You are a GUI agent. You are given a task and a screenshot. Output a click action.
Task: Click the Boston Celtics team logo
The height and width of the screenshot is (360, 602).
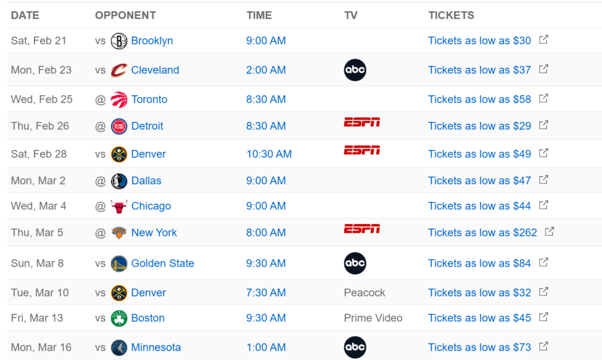click(x=119, y=318)
